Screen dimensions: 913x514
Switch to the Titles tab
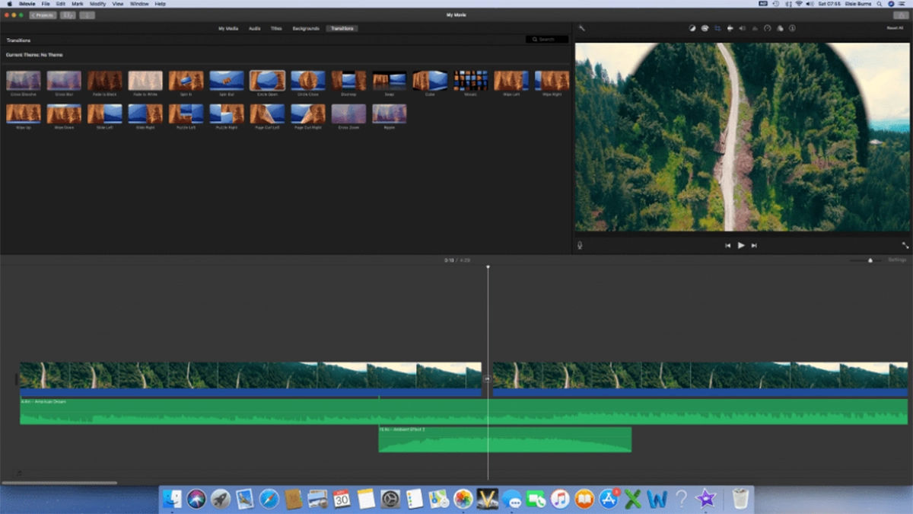coord(276,28)
